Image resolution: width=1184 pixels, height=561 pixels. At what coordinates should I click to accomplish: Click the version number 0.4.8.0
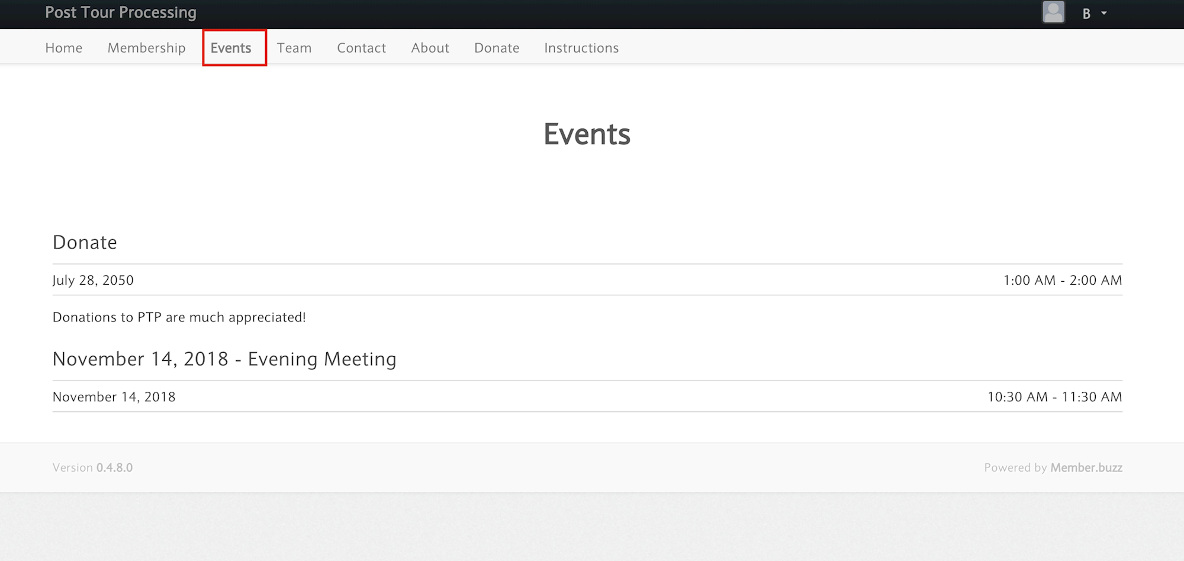coord(114,468)
